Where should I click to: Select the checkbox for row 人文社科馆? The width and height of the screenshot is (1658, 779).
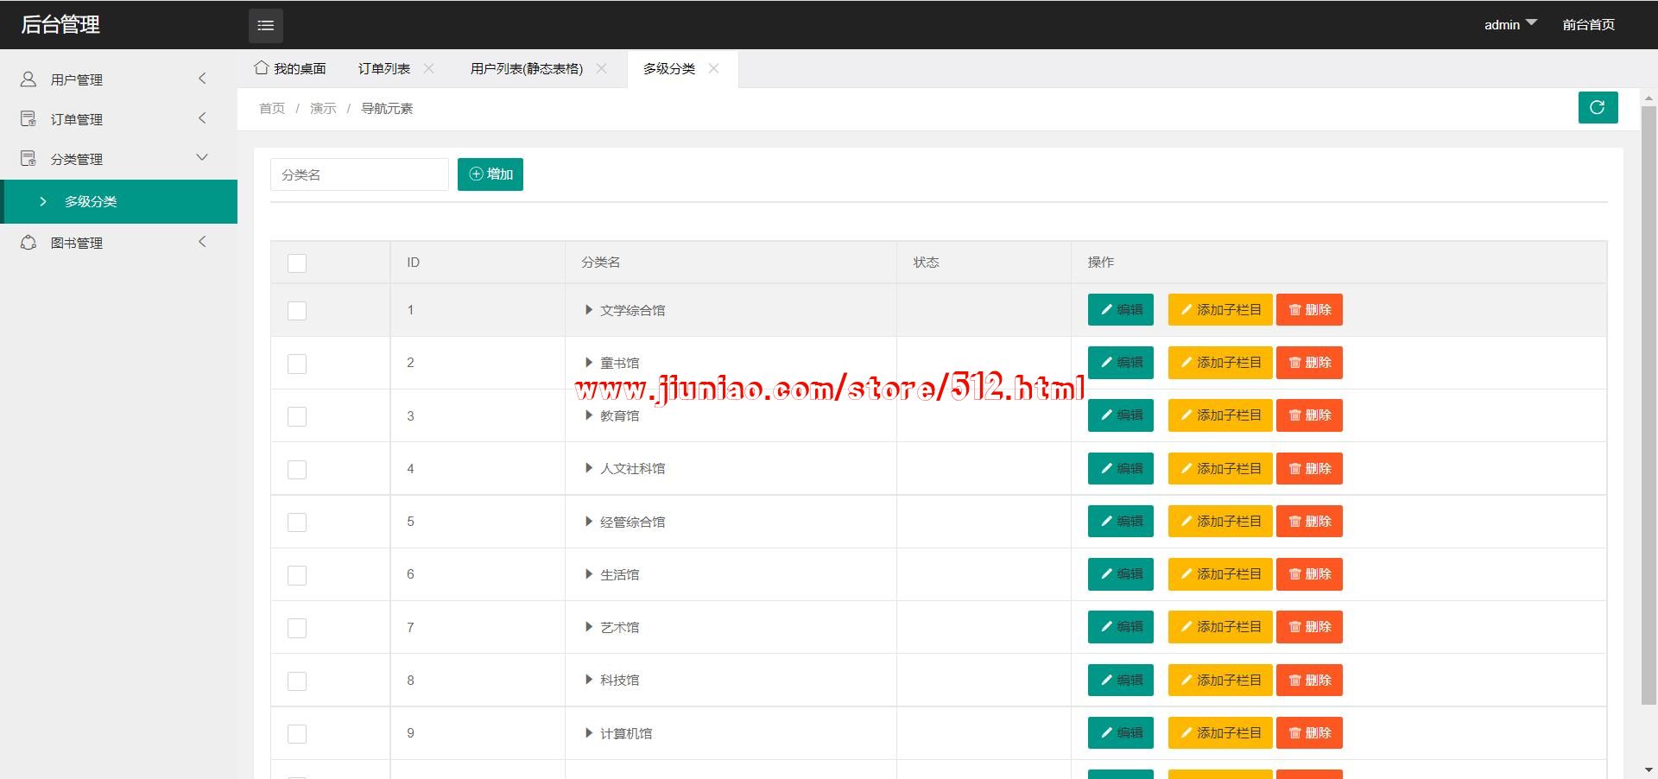point(297,469)
